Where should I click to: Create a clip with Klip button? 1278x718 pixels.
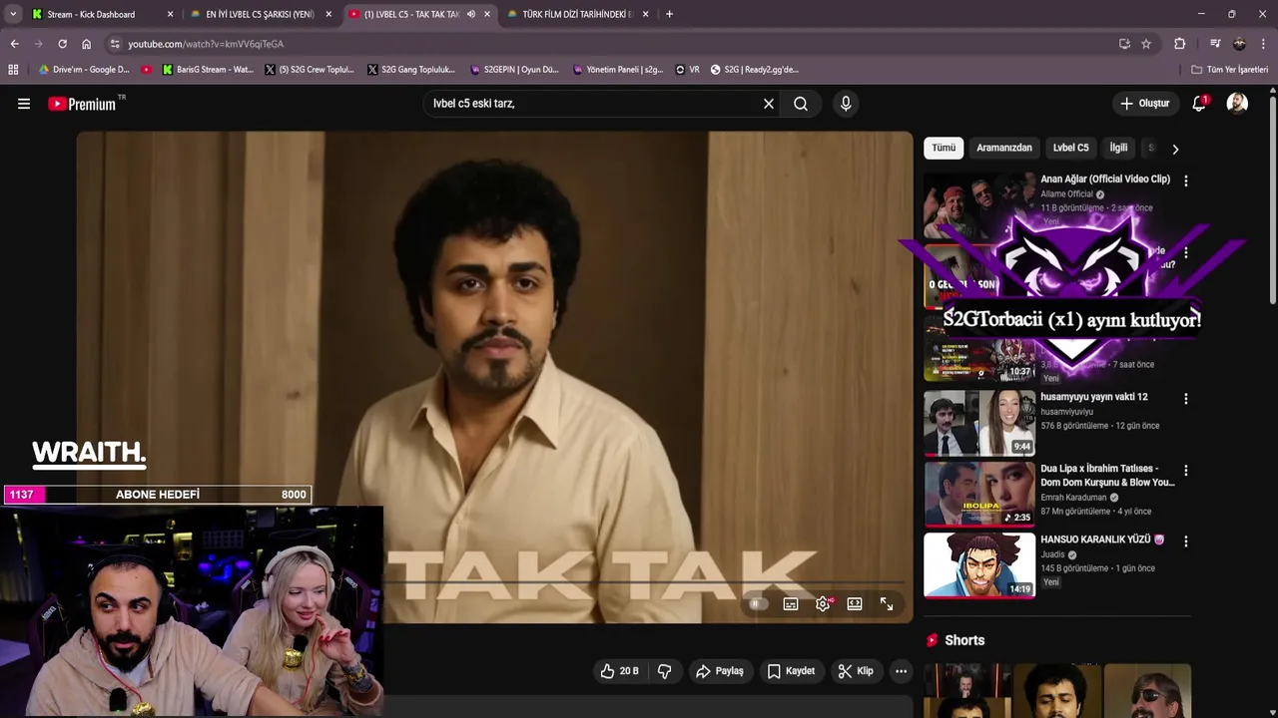click(x=856, y=671)
